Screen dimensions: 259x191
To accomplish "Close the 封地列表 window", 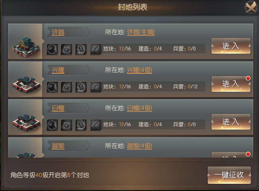I will coord(251,7).
